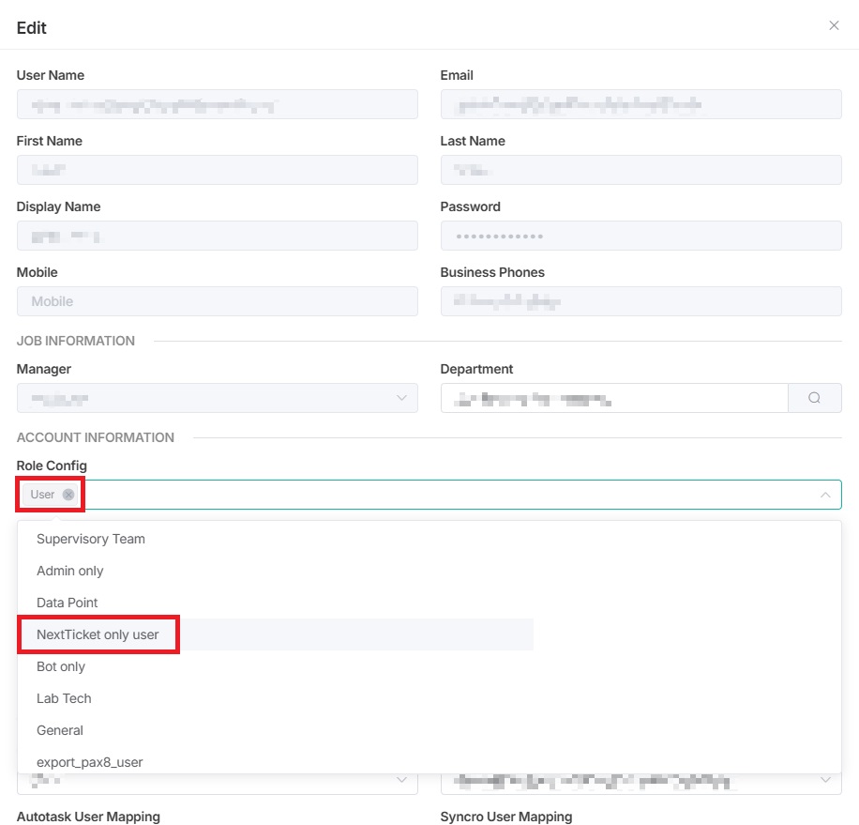This screenshot has width=859, height=825.
Task: Expand the Manager dropdown
Action: pyautogui.click(x=401, y=398)
